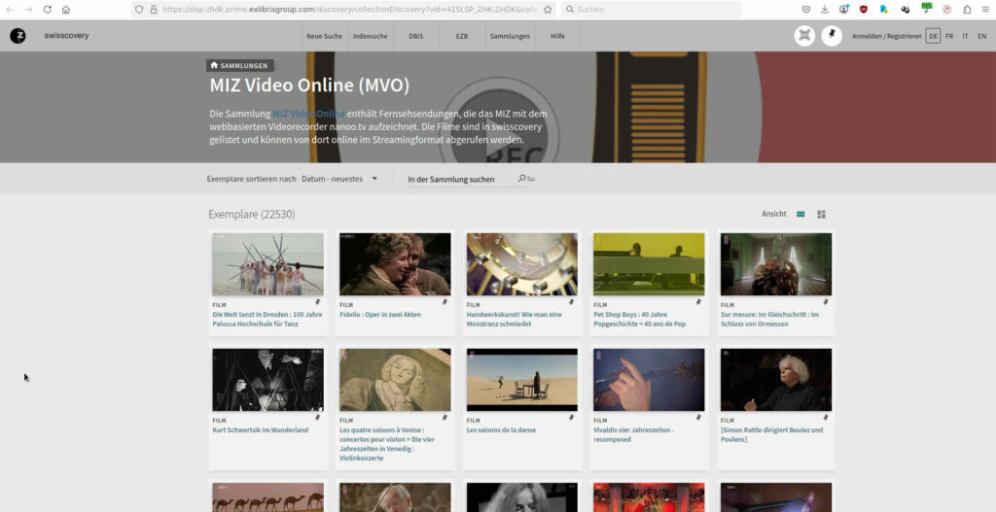
Task: Open DBIS menu item
Action: click(416, 36)
